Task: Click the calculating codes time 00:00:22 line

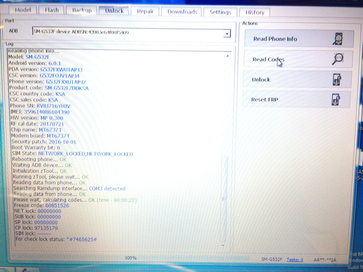Action: [x=75, y=200]
